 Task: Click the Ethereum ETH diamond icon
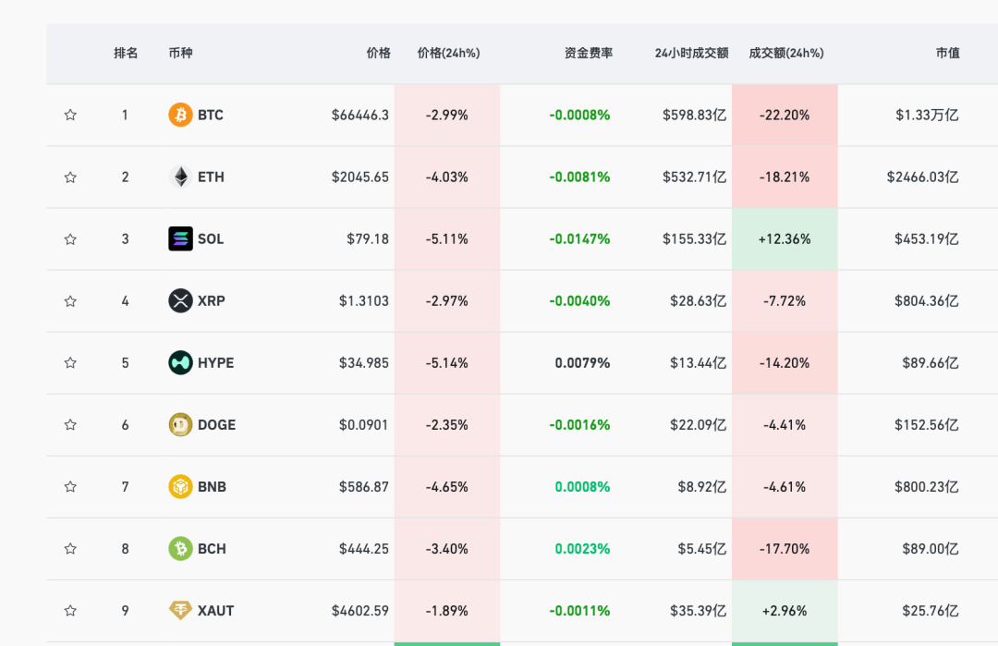point(180,177)
